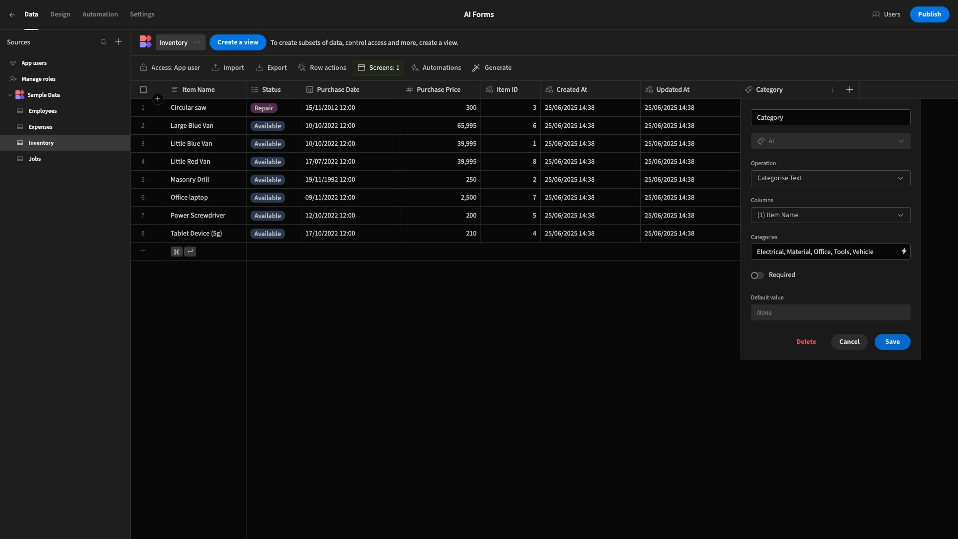This screenshot has width=958, height=539.
Task: Open the AI column type dropdown
Action: pos(830,141)
